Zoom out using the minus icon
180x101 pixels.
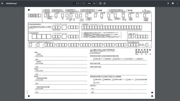(x=84, y=3)
